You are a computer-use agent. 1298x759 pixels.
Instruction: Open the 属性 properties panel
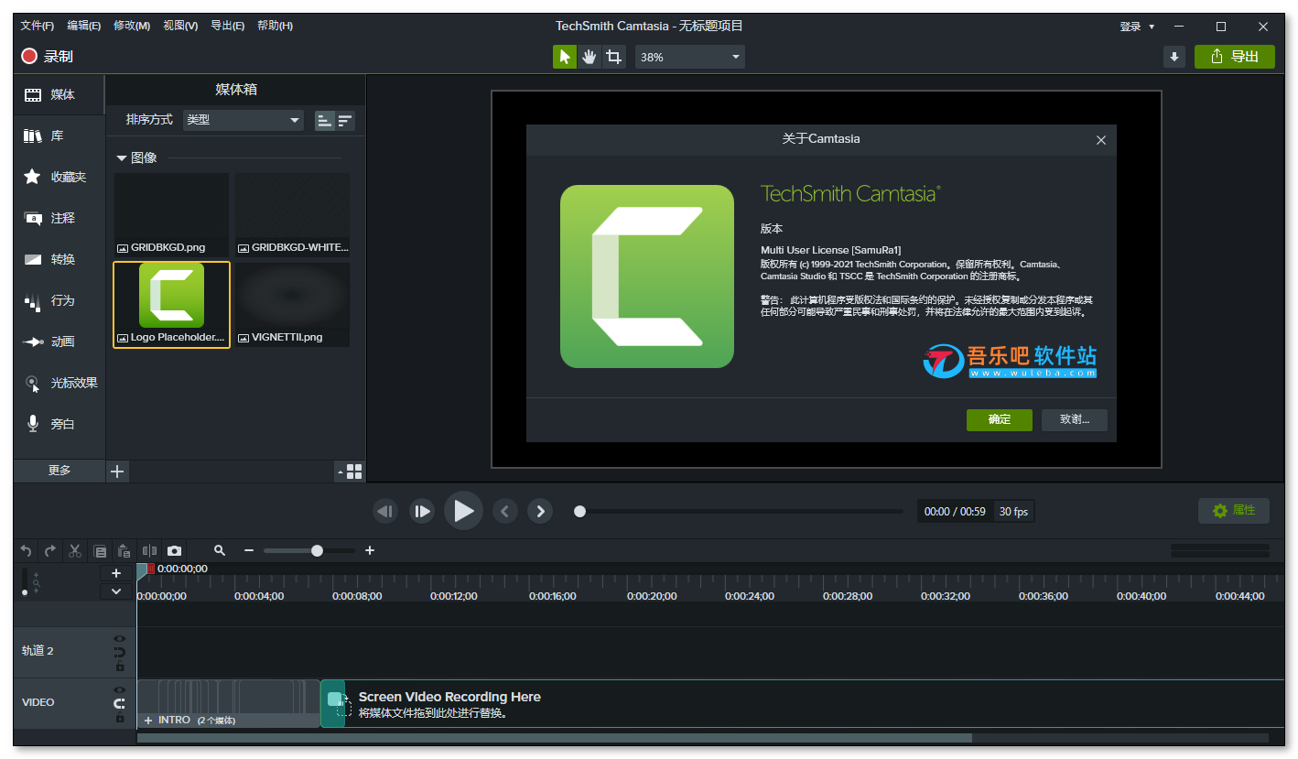pos(1233,511)
